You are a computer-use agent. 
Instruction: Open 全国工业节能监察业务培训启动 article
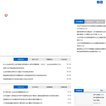point(14,68)
